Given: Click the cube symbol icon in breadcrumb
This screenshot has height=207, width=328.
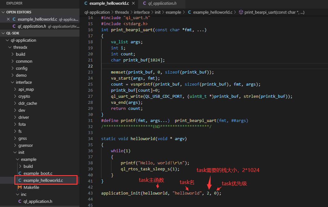Looking at the screenshot, I should coord(241,12).
